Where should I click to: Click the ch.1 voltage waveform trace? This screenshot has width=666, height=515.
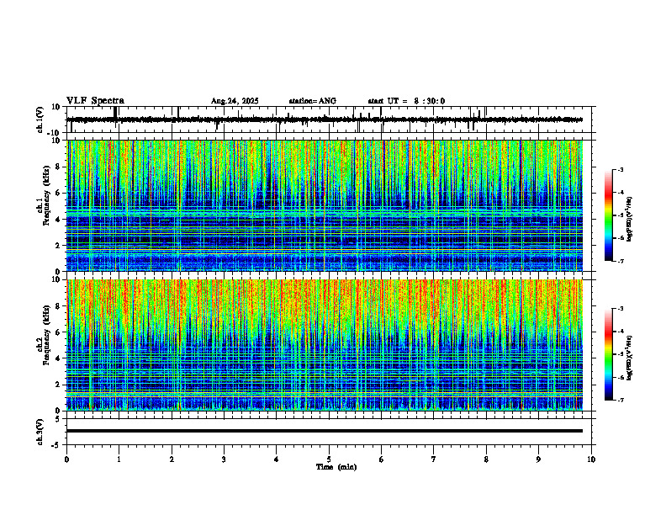[324, 119]
